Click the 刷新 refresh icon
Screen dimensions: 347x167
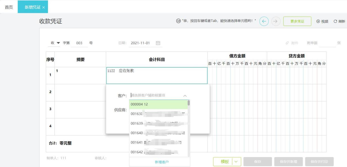click(335, 21)
